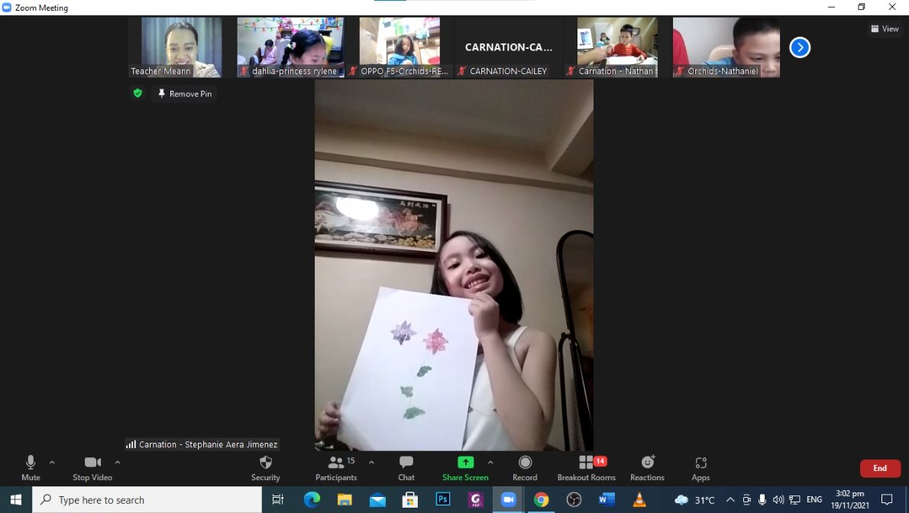Image resolution: width=909 pixels, height=513 pixels.
Task: Expand arrow next to Participants
Action: coord(371,463)
